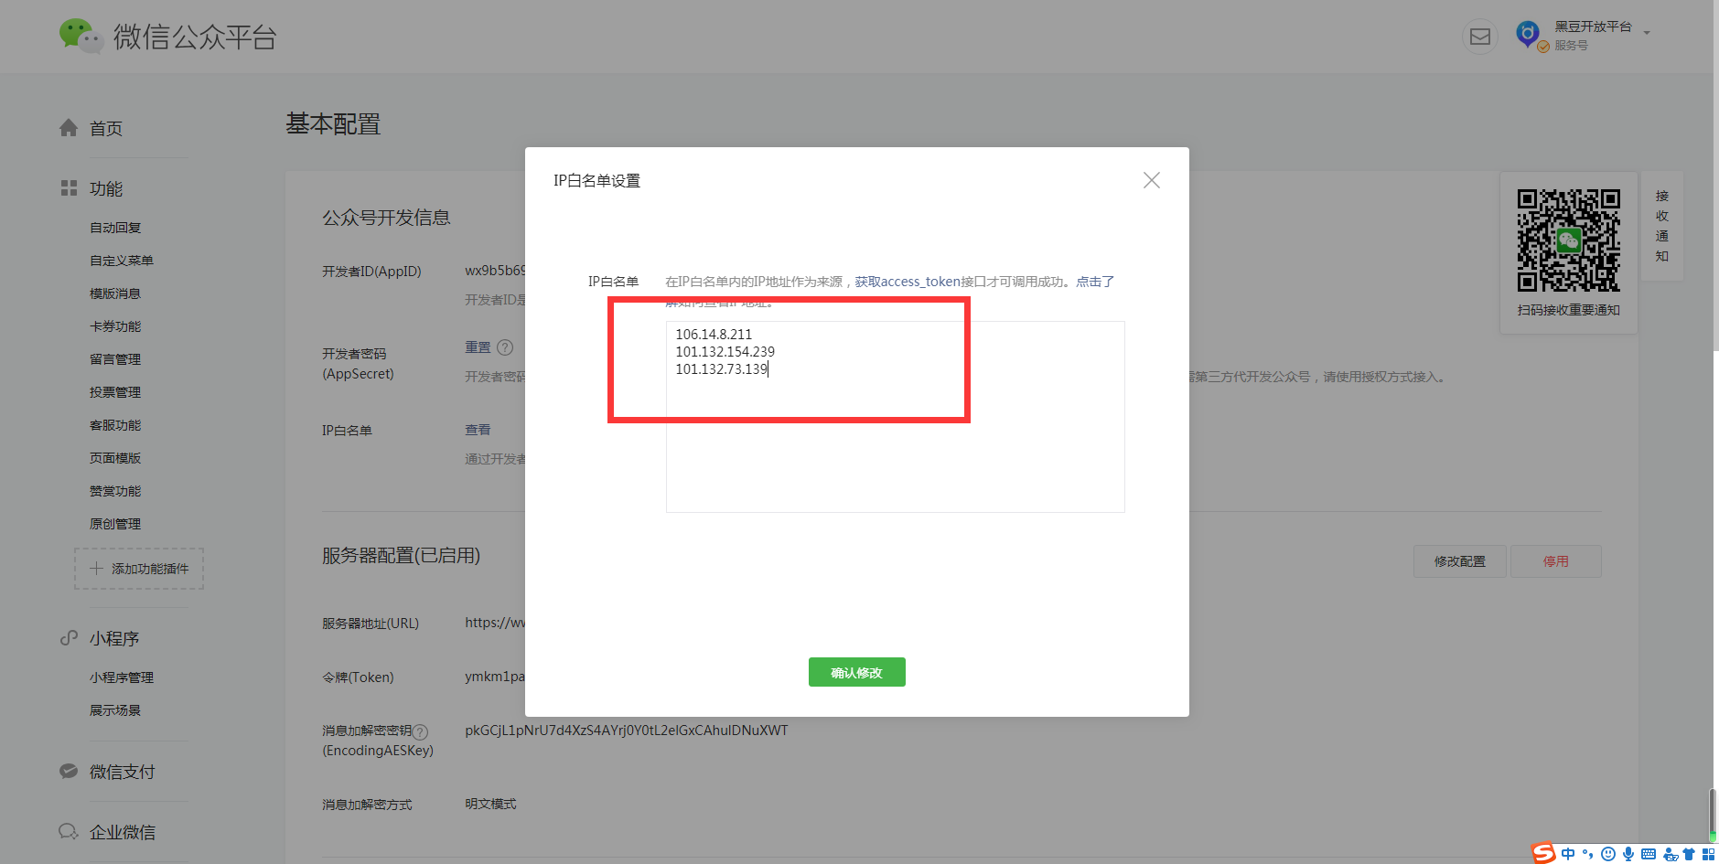Screen dimensions: 1719x864
Task: Click the 接收通知 side tab
Action: click(1662, 226)
